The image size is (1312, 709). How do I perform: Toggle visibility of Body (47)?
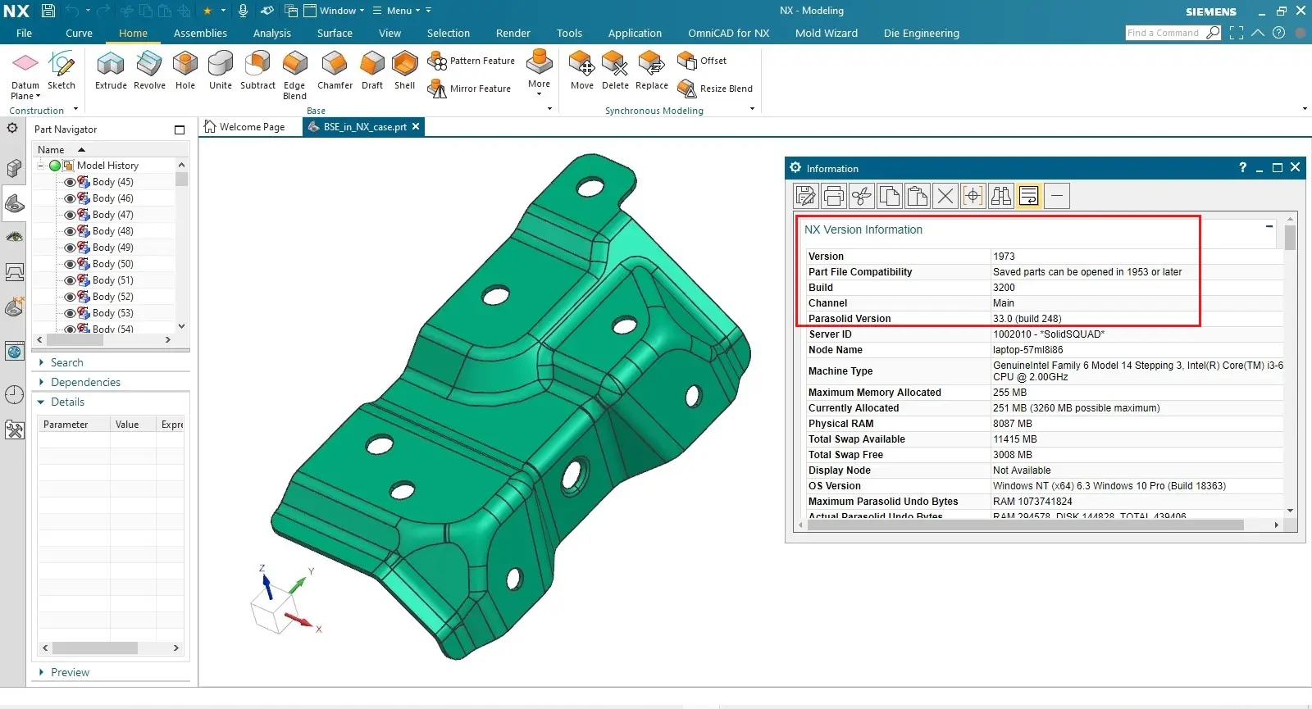click(x=70, y=215)
